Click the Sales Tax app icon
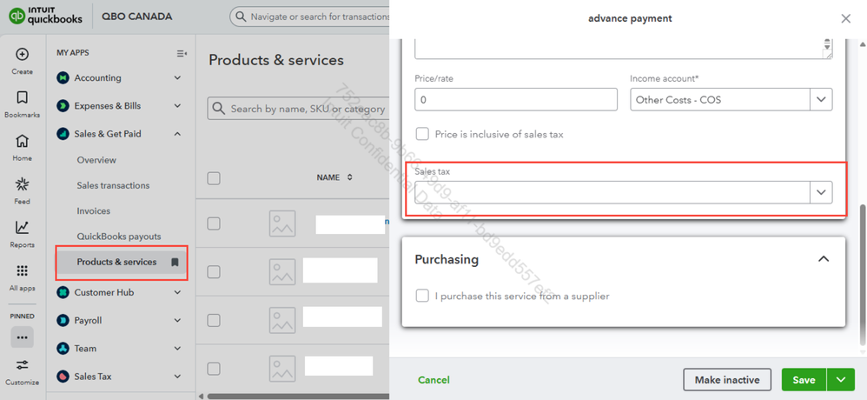867x400 pixels. click(x=63, y=377)
